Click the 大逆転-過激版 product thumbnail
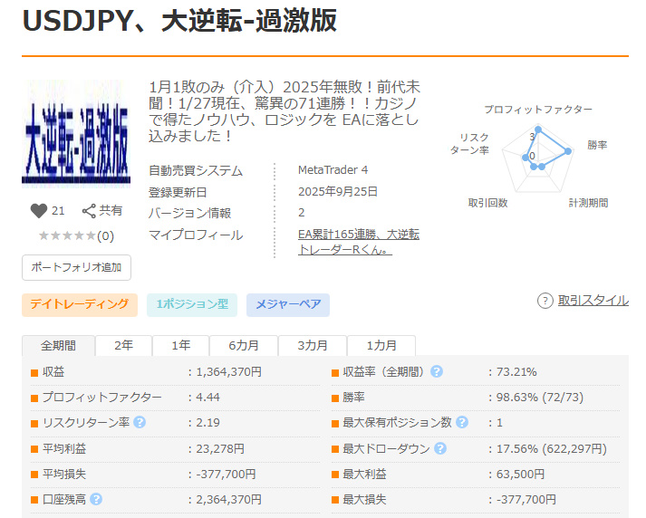The height and width of the screenshot is (518, 646). coord(76,134)
